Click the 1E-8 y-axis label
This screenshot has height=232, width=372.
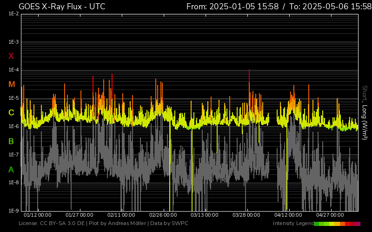pos(13,182)
